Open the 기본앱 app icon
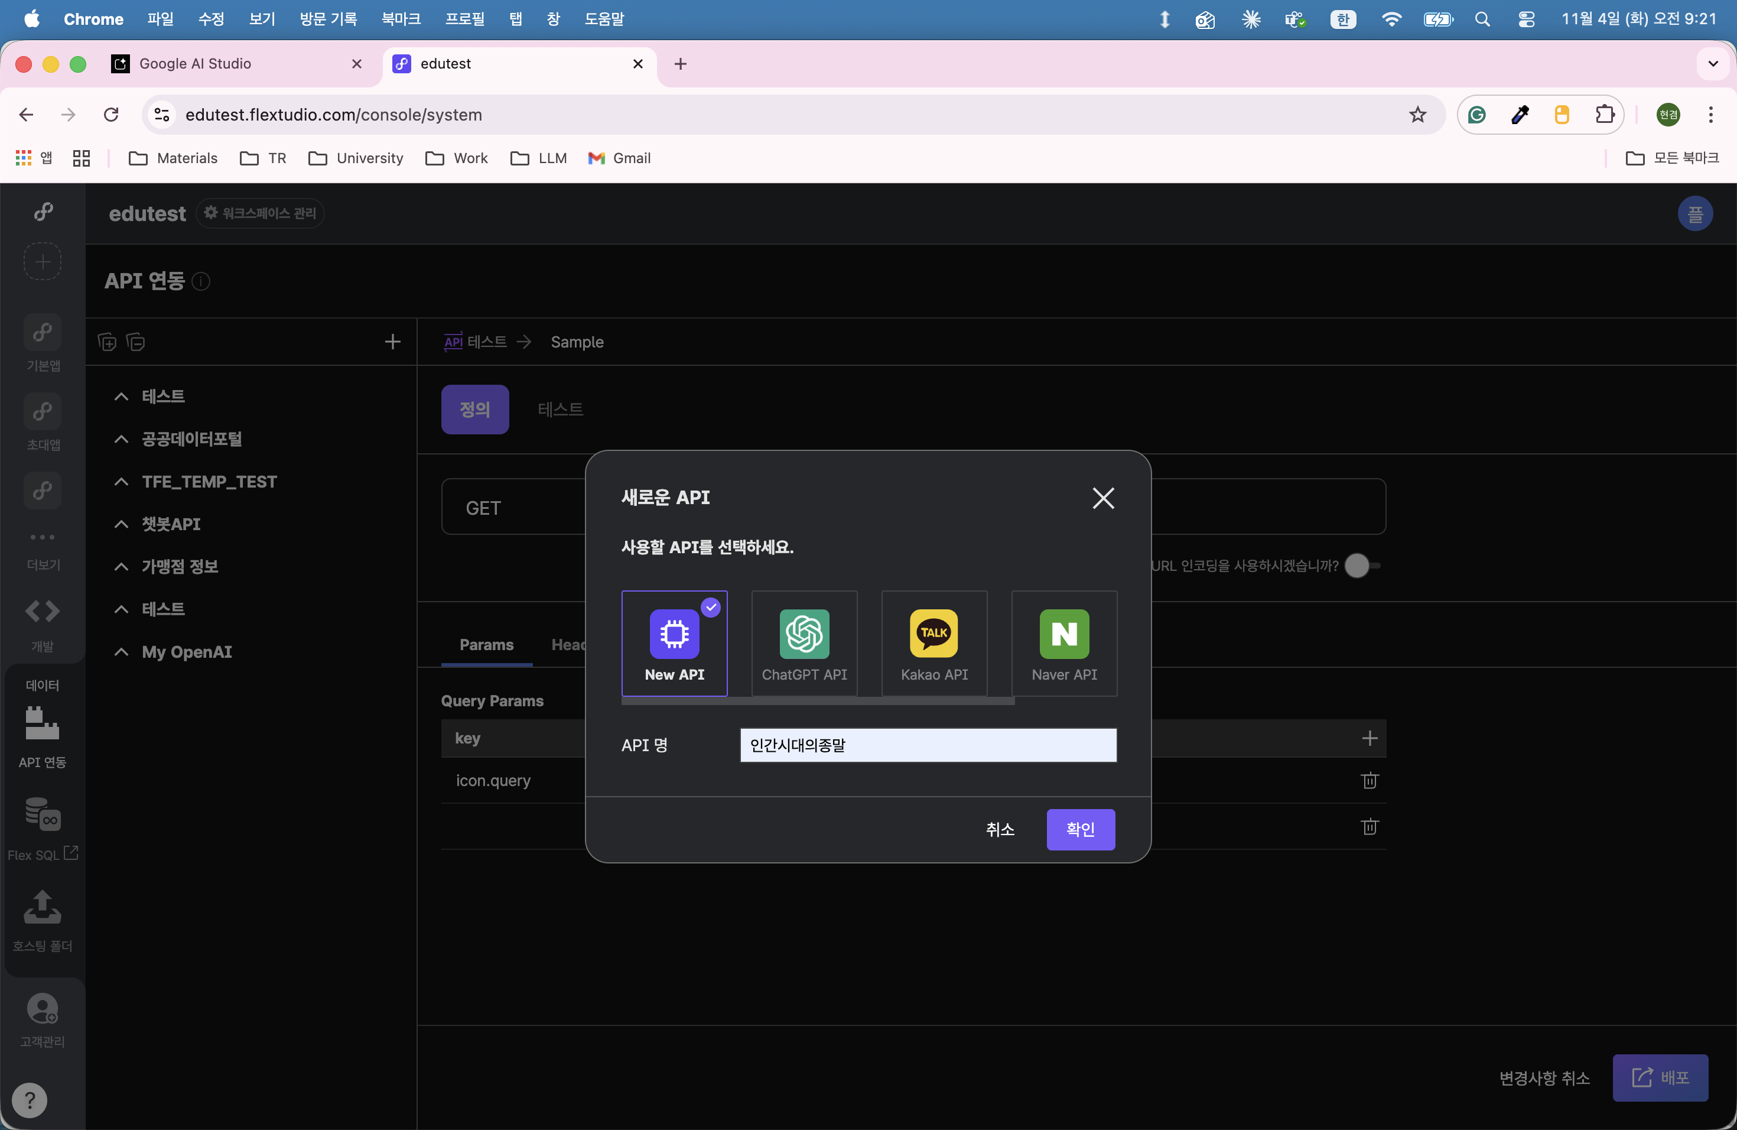This screenshot has height=1130, width=1737. click(43, 332)
